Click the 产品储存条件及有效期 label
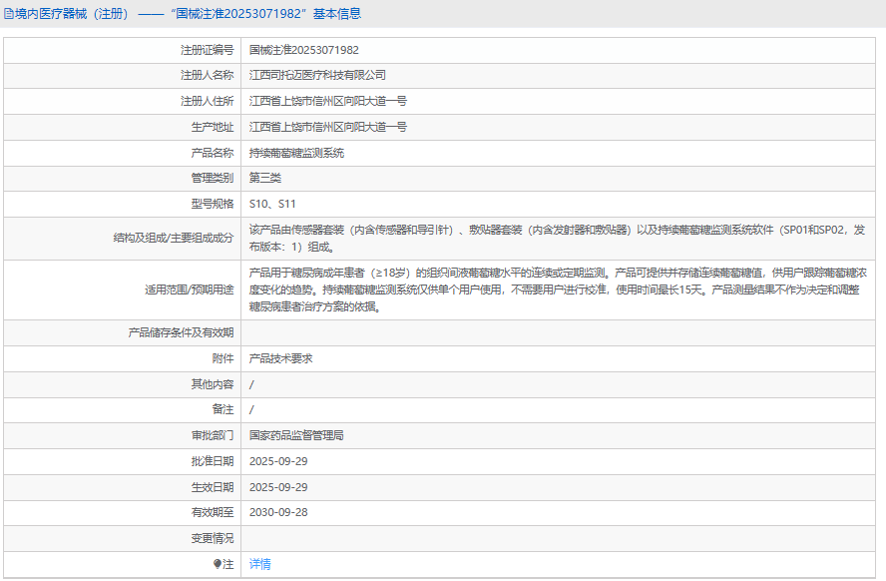Screen dimensions: 886x581 point(181,332)
